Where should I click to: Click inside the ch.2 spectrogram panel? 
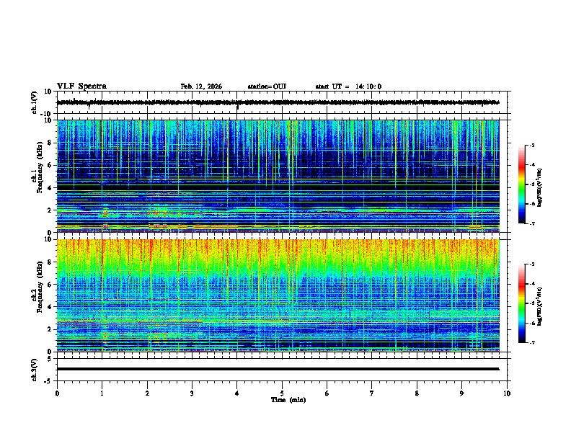click(278, 295)
